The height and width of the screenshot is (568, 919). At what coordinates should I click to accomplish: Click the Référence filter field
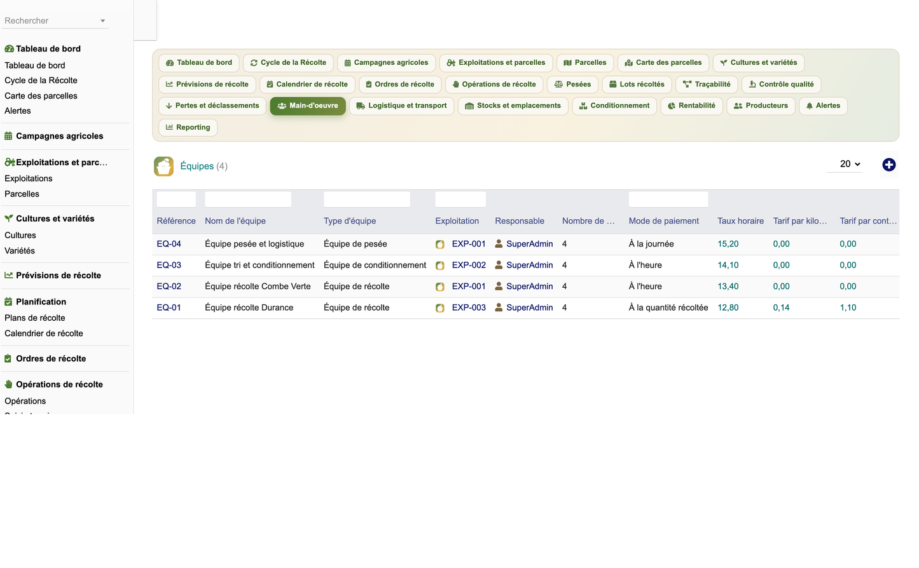pos(176,199)
